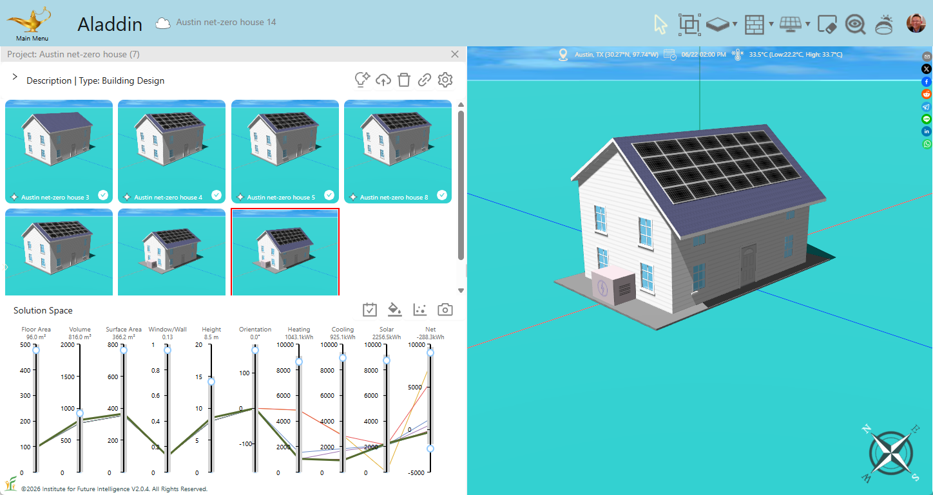Click the solar panel tool icon
Screen dimensions: 933x495
pos(790,24)
